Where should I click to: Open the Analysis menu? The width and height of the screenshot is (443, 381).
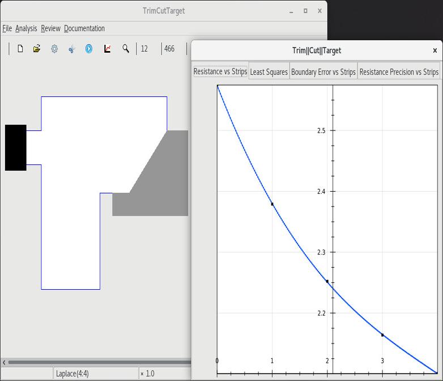(26, 28)
